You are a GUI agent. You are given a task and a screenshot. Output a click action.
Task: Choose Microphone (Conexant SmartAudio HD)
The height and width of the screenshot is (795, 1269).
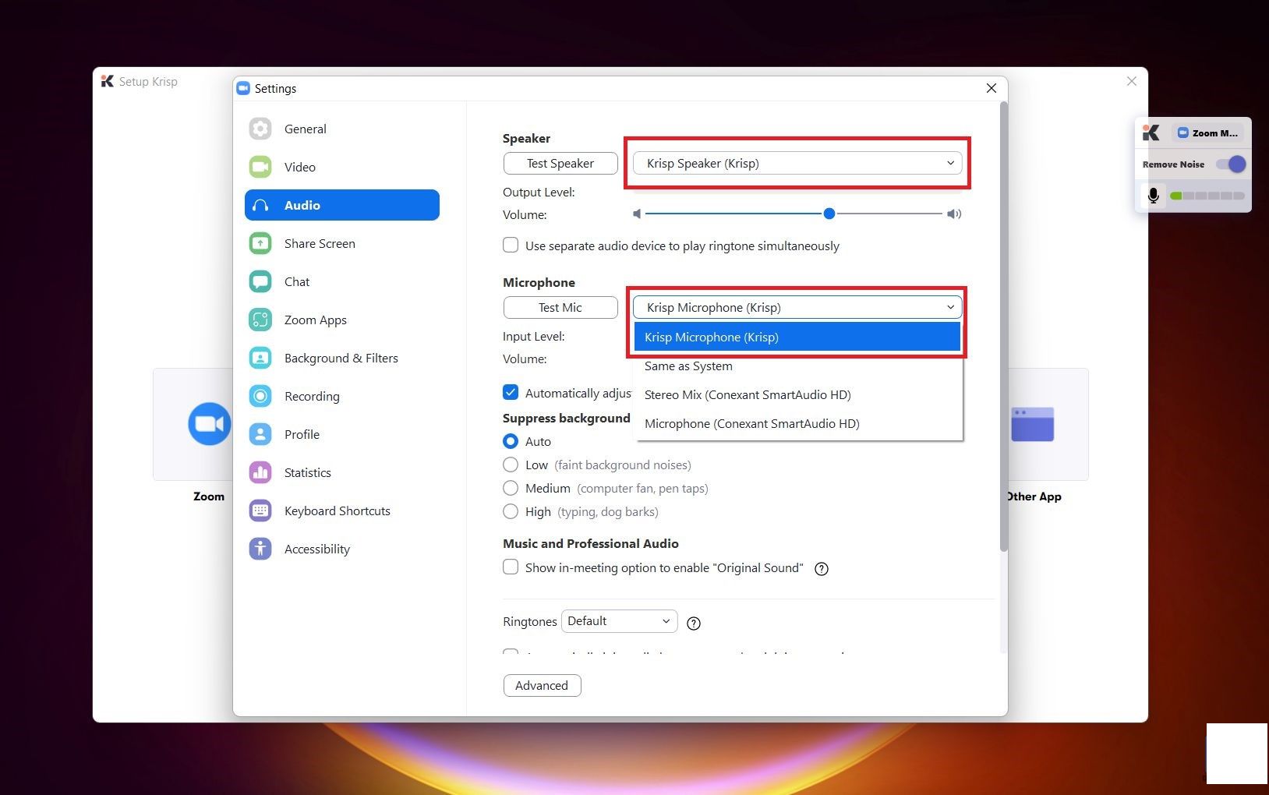tap(797, 424)
